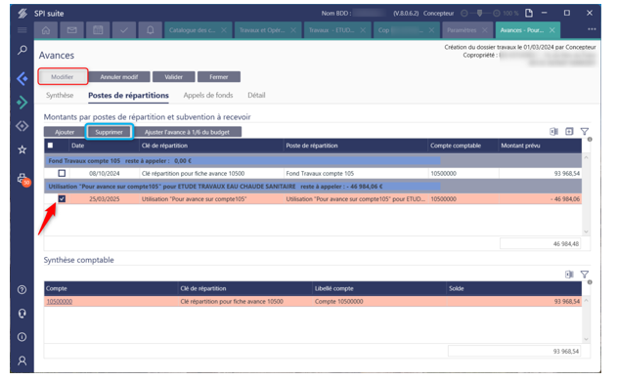Switch to the Paramètres tab
The height and width of the screenshot is (381, 617).
462,30
